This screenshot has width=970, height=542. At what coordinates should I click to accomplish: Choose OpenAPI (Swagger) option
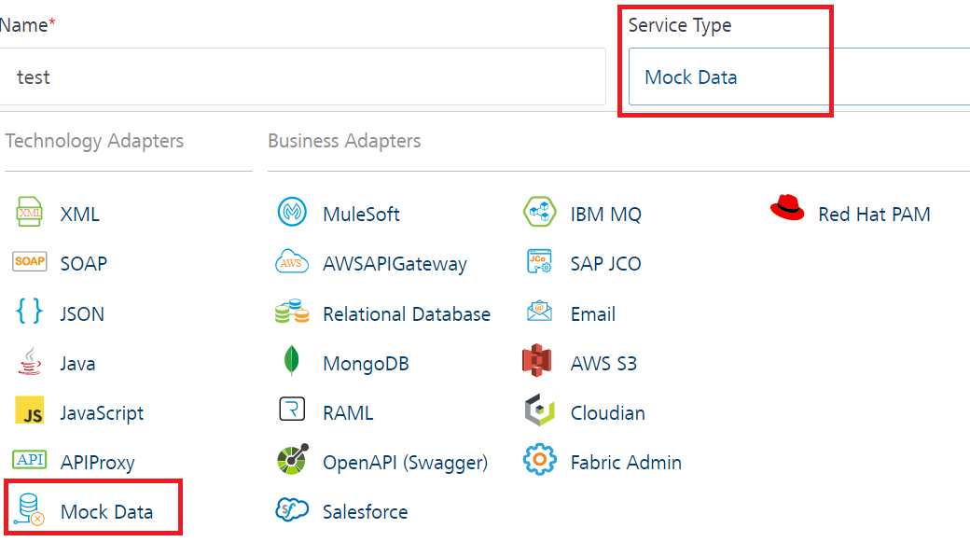click(404, 463)
